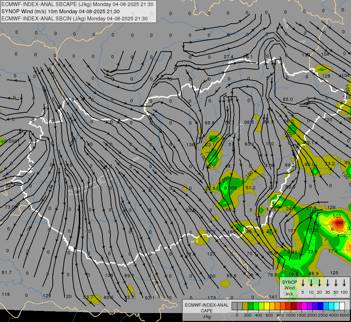Click the m/s unit in wind legend
The image size is (351, 322).
click(x=289, y=294)
